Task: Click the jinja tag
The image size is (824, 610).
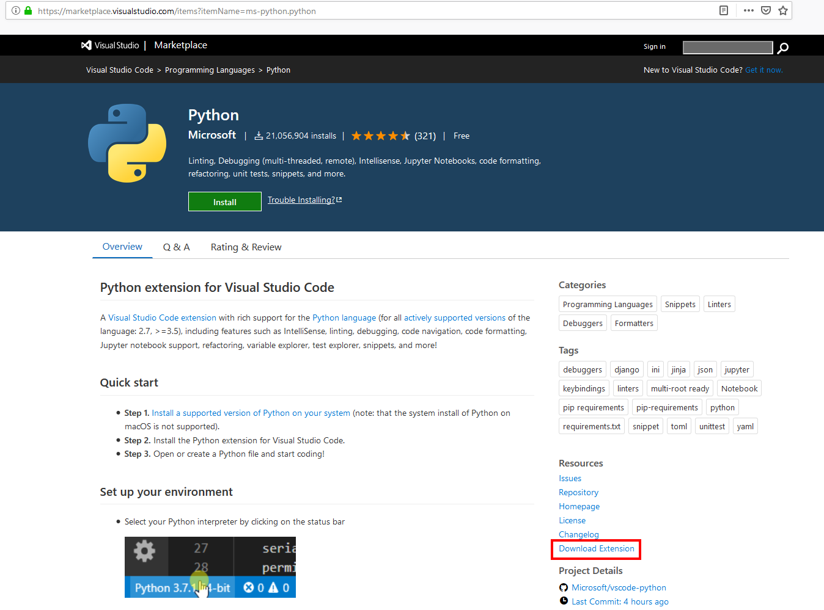Action: [x=679, y=369]
